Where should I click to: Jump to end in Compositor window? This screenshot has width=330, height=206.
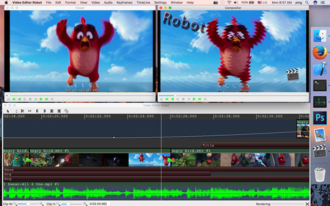pos(205,99)
